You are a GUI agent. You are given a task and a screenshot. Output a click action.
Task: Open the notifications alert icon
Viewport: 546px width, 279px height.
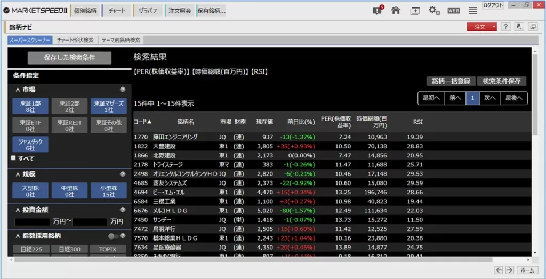(378, 11)
